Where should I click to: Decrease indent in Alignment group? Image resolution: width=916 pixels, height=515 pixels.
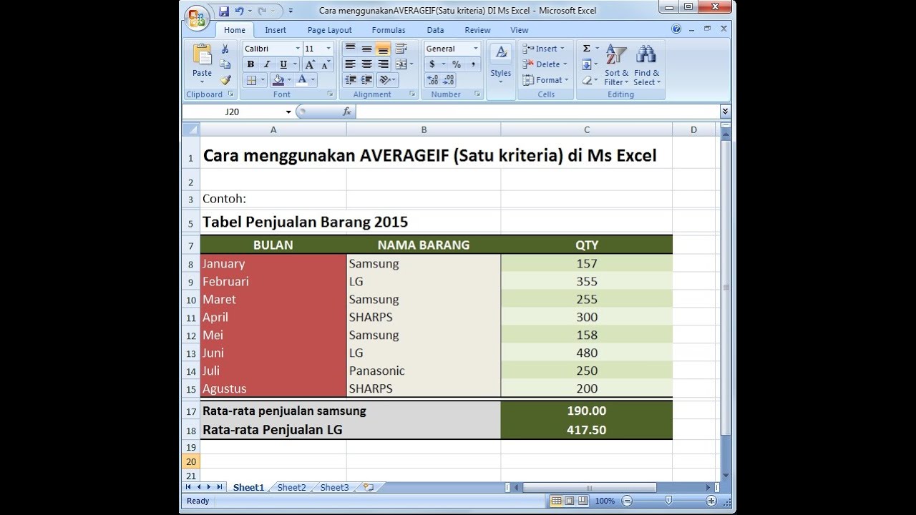point(350,80)
